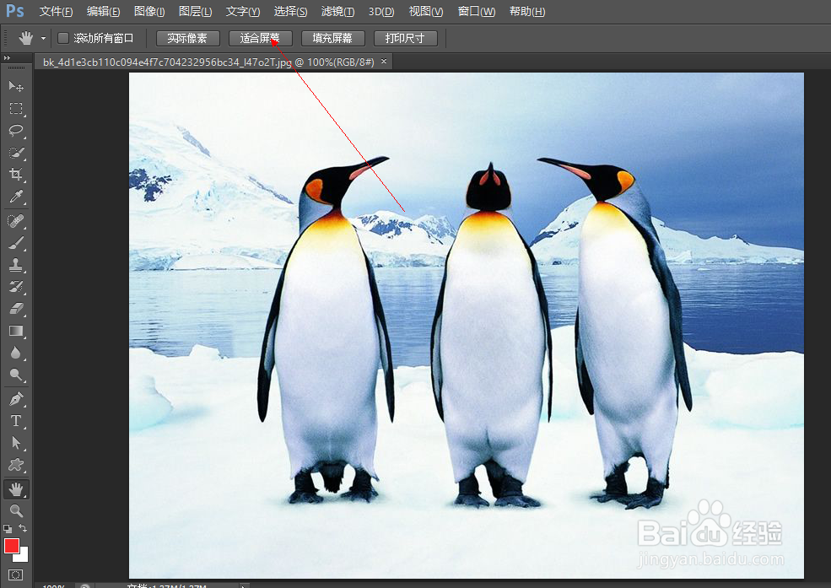Open the 滤镜(T) menu

(337, 11)
